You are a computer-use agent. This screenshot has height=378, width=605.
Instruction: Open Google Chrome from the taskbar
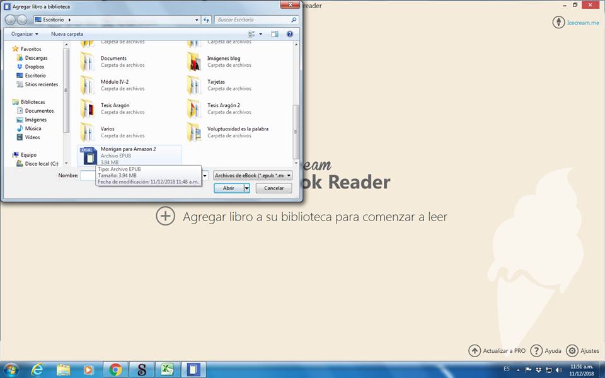[115, 369]
